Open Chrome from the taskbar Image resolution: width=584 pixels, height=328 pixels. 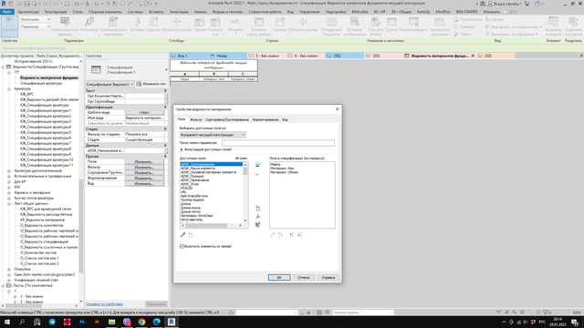point(141,322)
